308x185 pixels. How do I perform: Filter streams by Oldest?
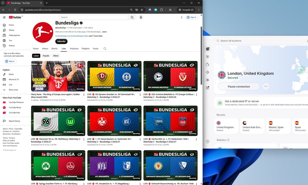point(56,56)
